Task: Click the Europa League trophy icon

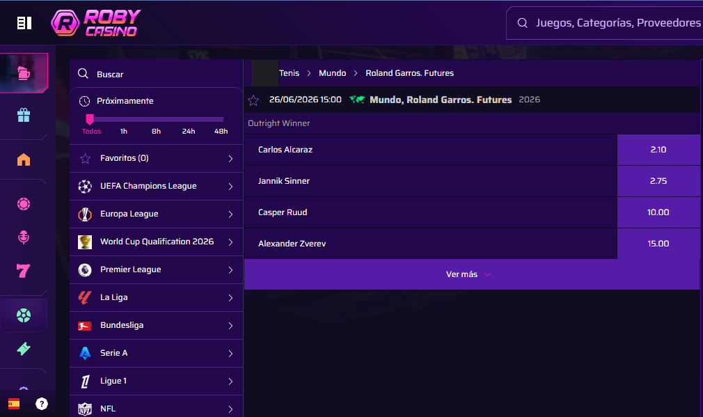Action: pos(85,214)
